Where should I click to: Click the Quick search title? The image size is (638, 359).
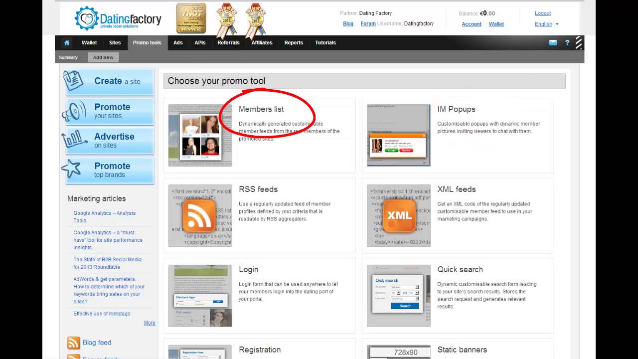pyautogui.click(x=460, y=270)
